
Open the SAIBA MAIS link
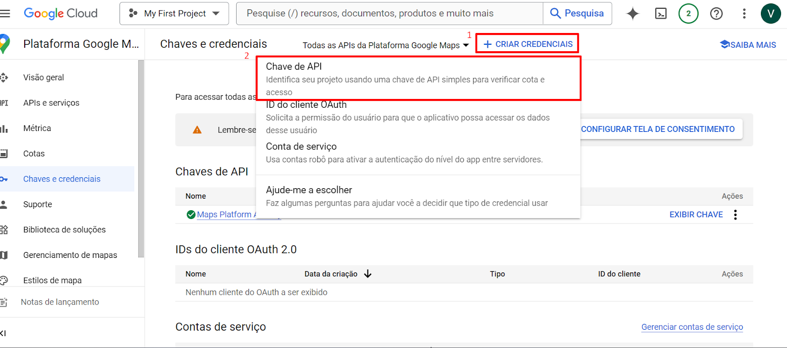(x=748, y=45)
